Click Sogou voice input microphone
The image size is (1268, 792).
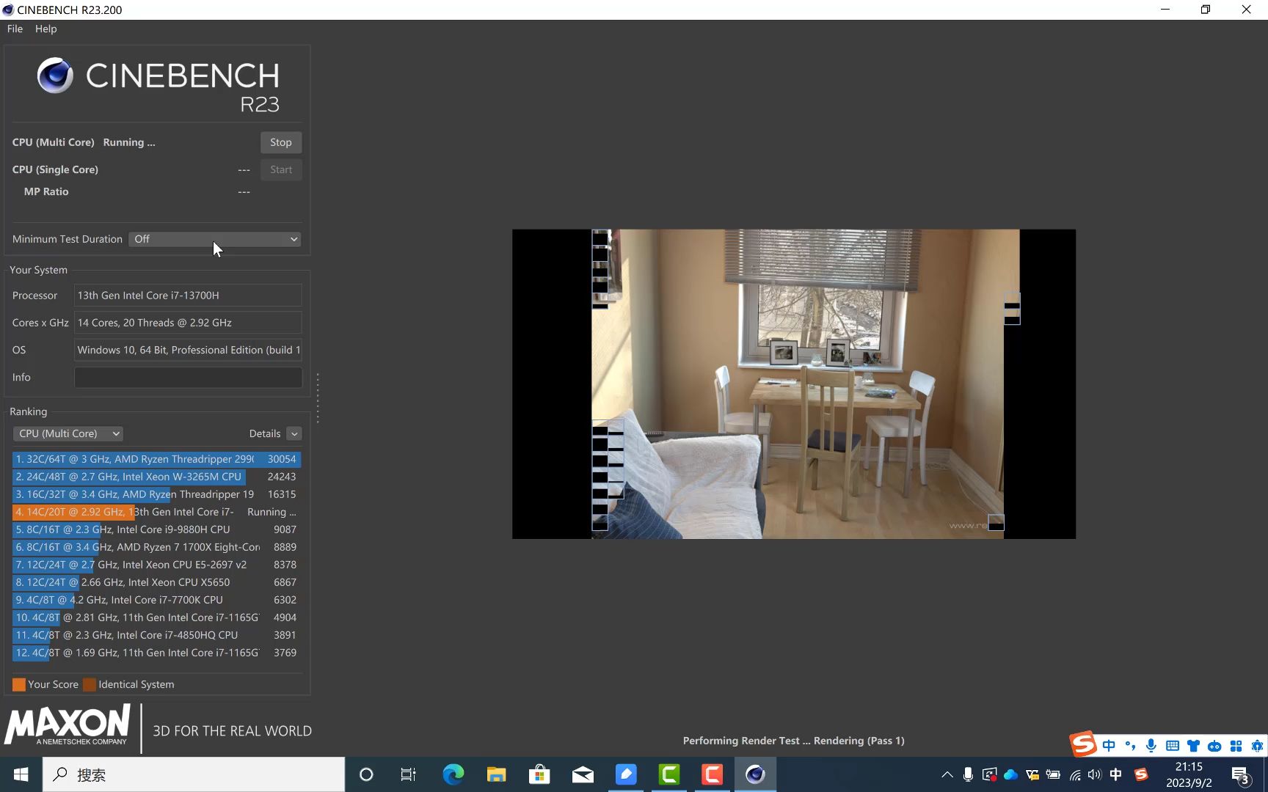coord(1151,746)
